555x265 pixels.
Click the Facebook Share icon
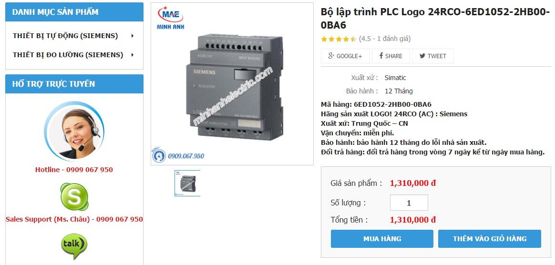pyautogui.click(x=381, y=56)
